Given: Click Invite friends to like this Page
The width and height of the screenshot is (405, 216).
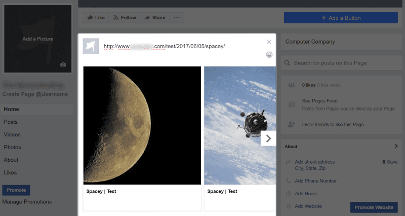Looking at the screenshot, I should click(x=333, y=124).
